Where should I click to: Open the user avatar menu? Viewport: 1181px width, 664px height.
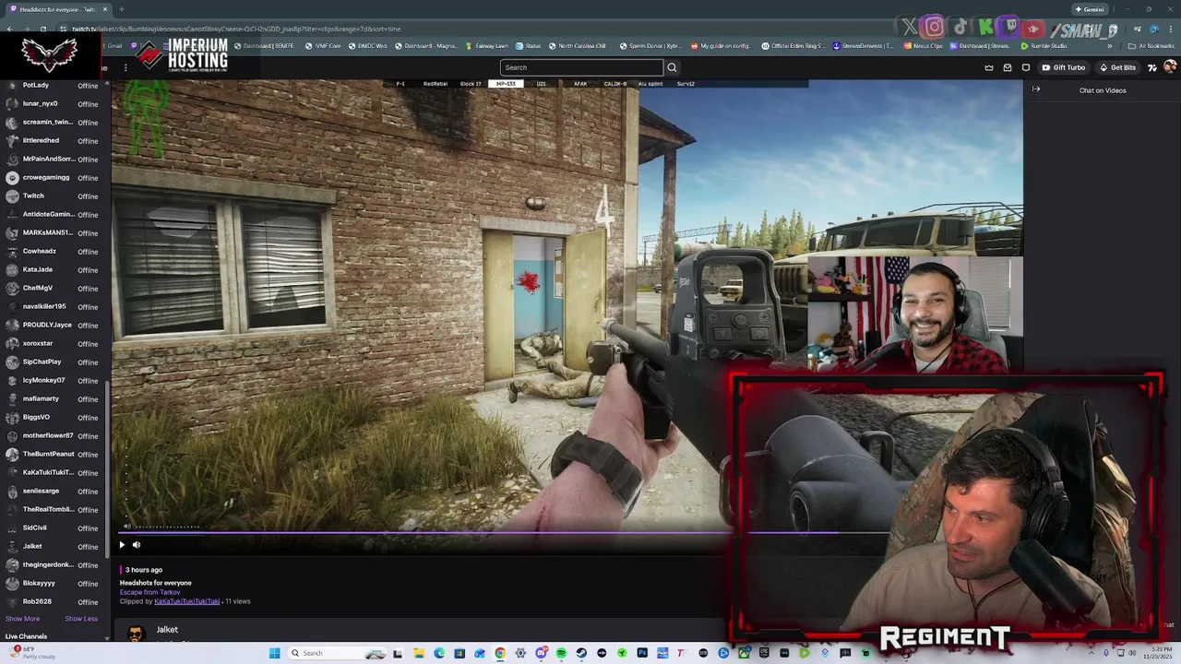coord(1170,67)
